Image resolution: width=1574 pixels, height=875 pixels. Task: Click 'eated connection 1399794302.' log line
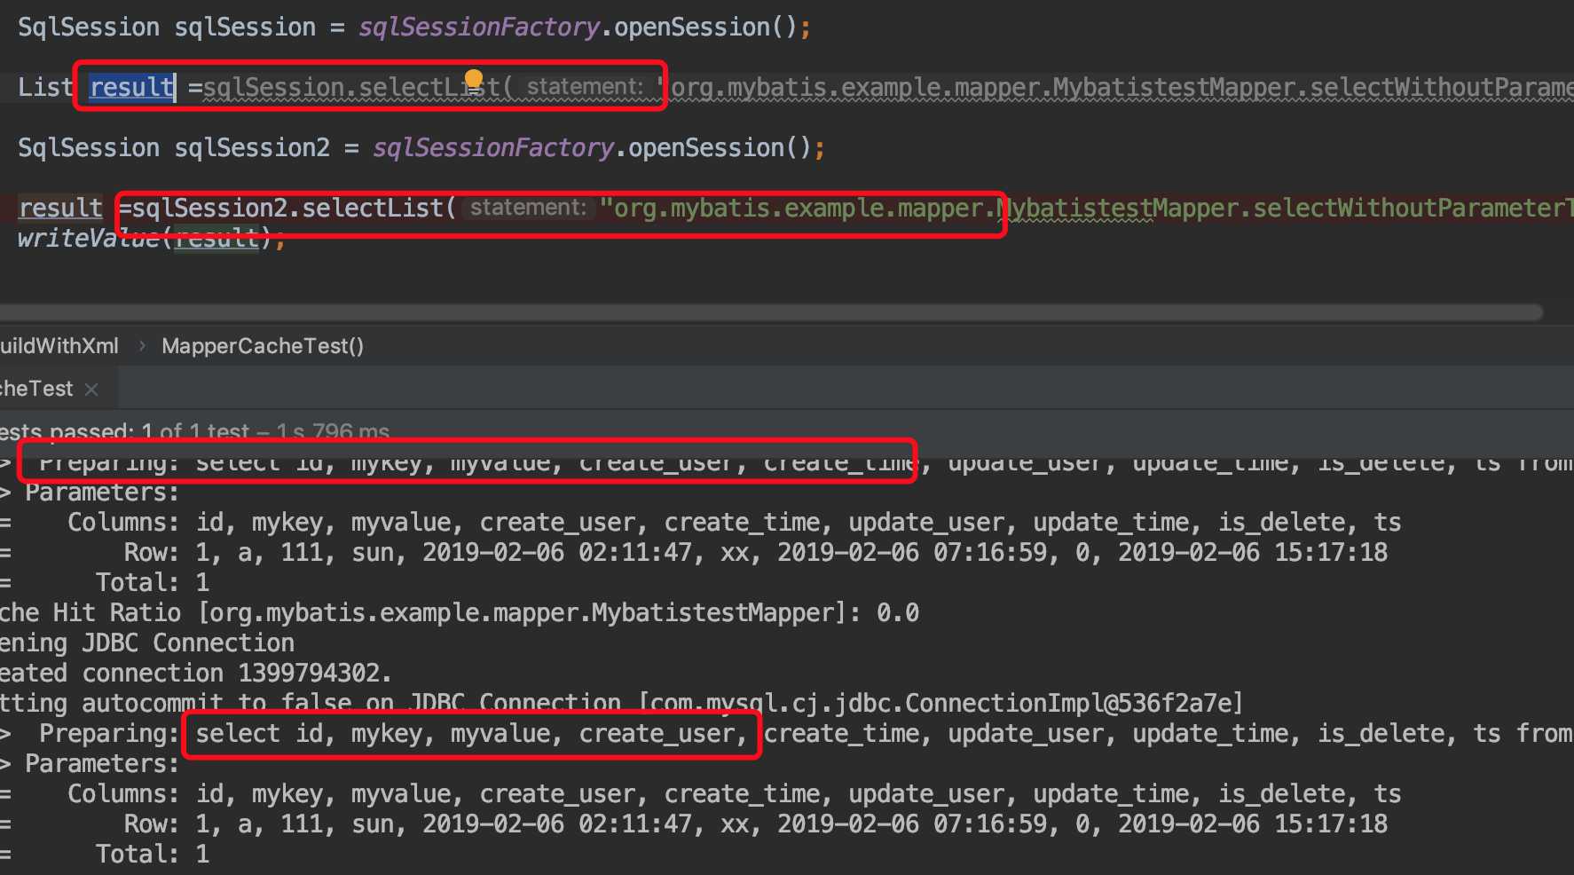click(196, 673)
